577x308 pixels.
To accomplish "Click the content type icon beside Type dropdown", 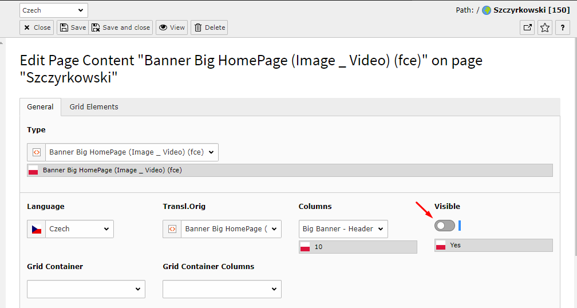I will coord(37,152).
